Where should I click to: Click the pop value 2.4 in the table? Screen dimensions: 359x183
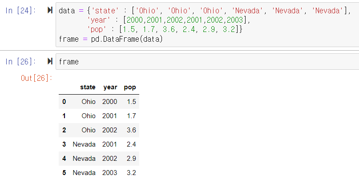(131, 144)
